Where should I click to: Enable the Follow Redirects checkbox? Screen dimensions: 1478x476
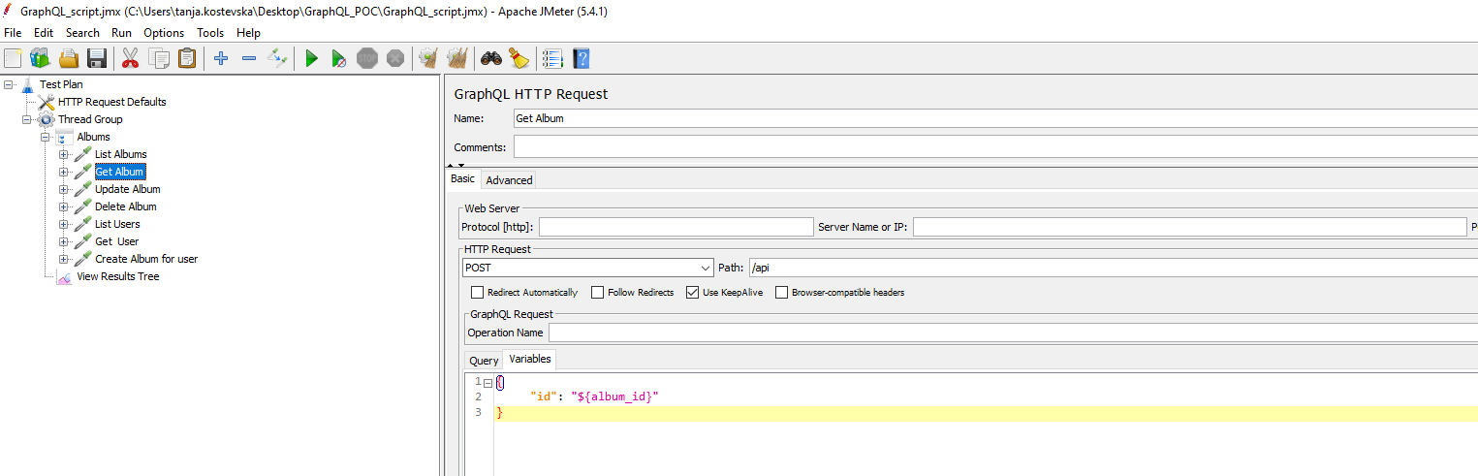click(x=597, y=292)
